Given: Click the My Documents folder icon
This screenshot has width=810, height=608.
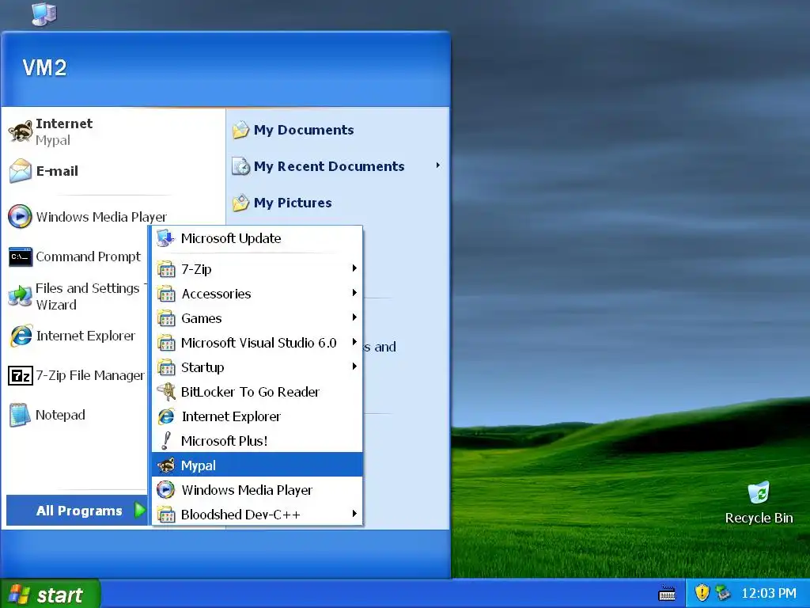Looking at the screenshot, I should pyautogui.click(x=240, y=131).
